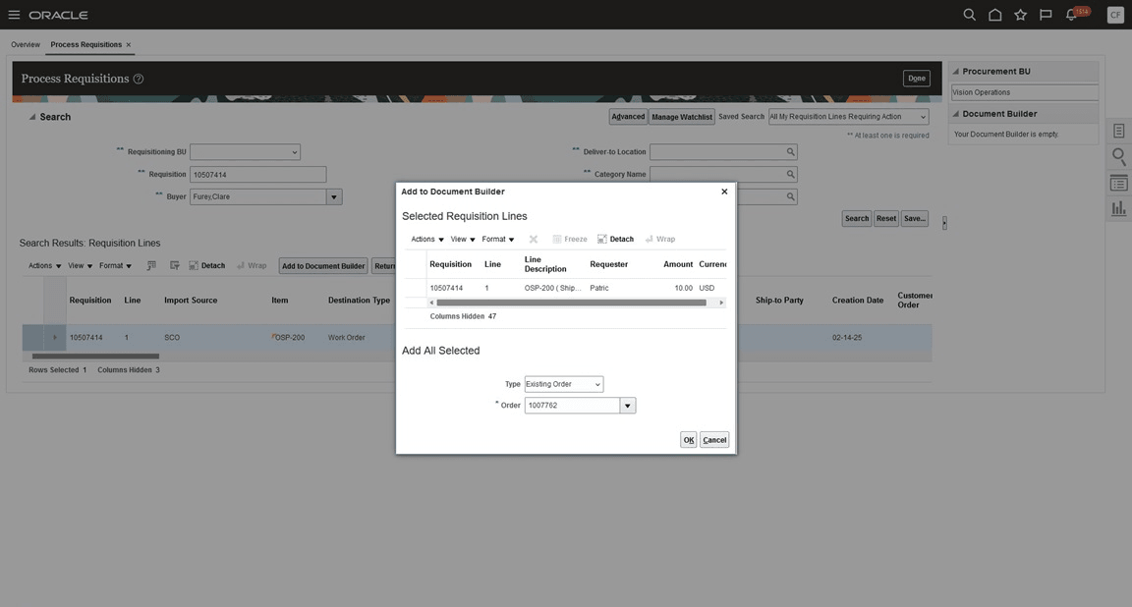
Task: Click the Requisition input field
Action: [257, 175]
